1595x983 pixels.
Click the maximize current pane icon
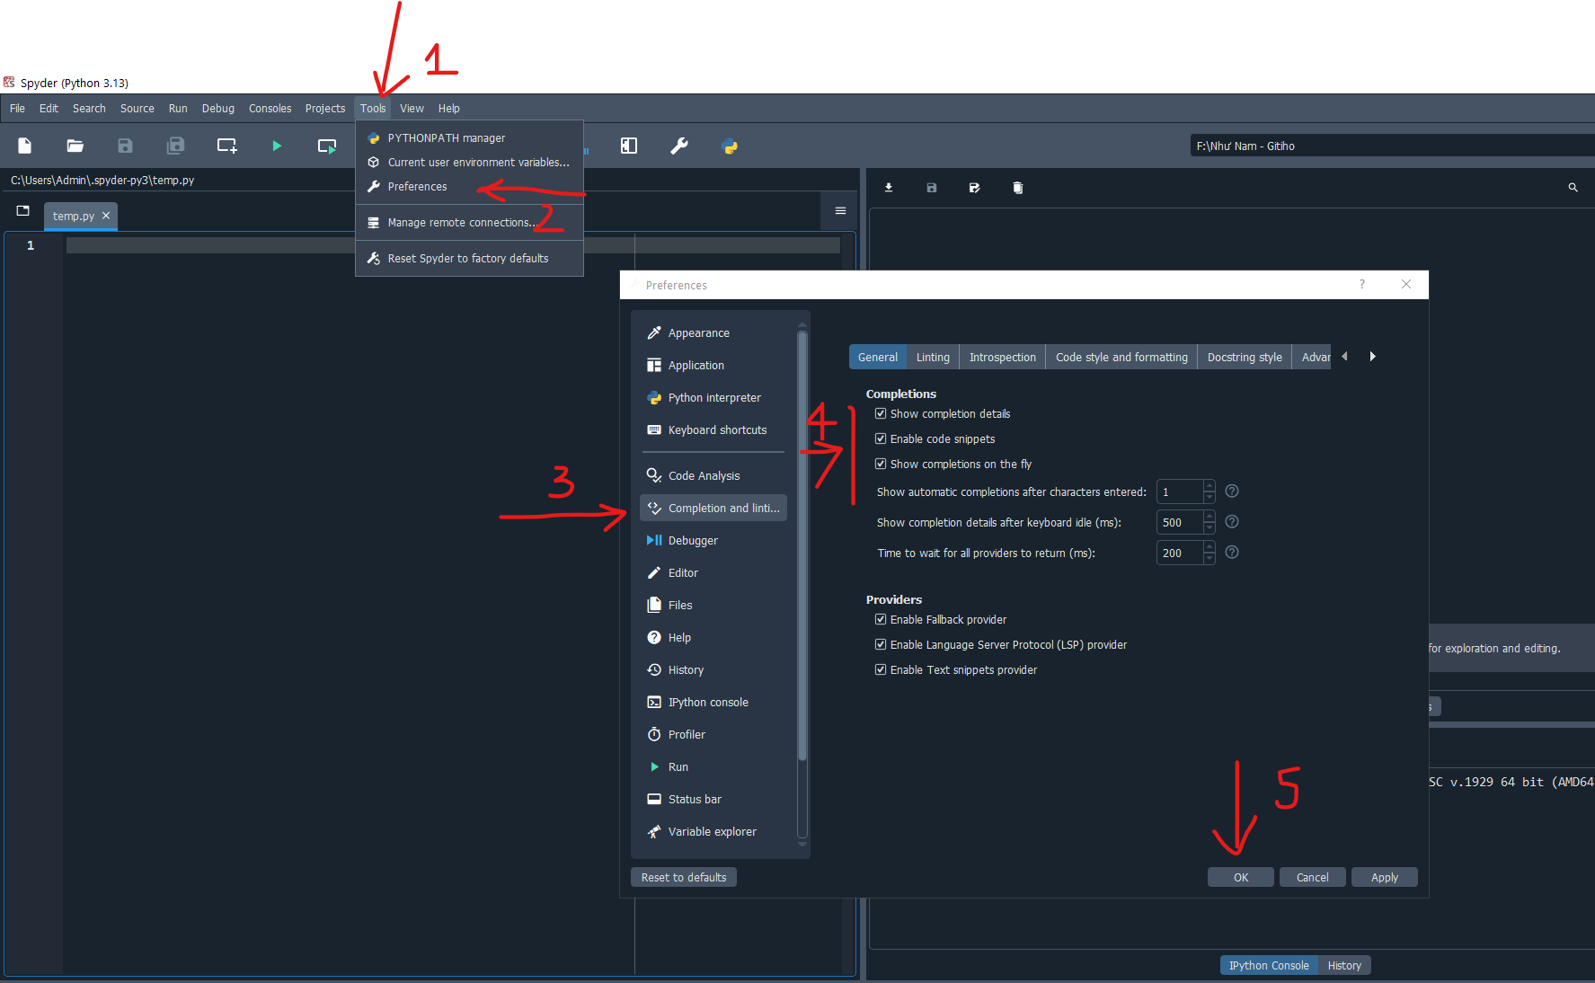click(x=629, y=146)
